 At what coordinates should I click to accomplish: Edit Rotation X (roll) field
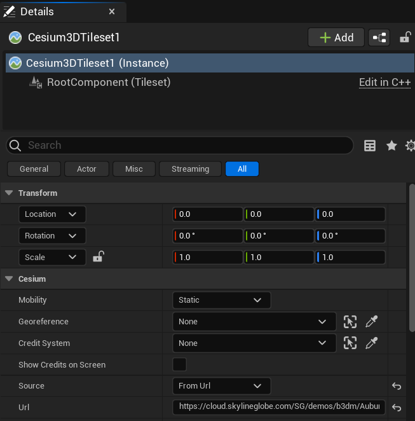(x=208, y=236)
